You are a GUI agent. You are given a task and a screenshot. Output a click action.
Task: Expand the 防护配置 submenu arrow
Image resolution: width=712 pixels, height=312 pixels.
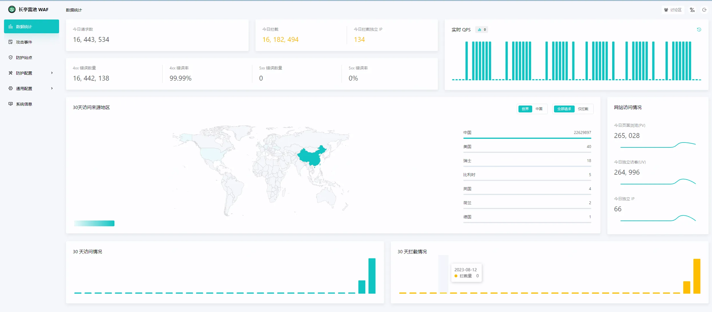coord(52,73)
